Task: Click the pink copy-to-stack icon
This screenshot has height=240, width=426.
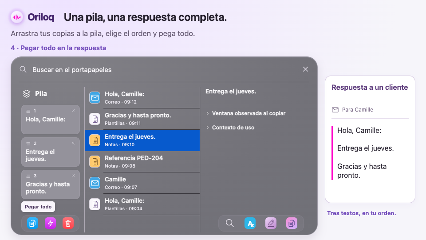Action: 292,223
